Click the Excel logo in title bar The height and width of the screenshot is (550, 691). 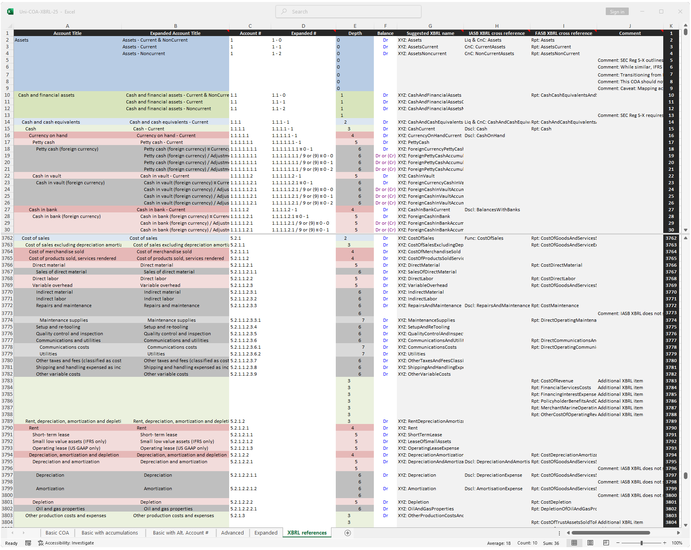coord(11,11)
